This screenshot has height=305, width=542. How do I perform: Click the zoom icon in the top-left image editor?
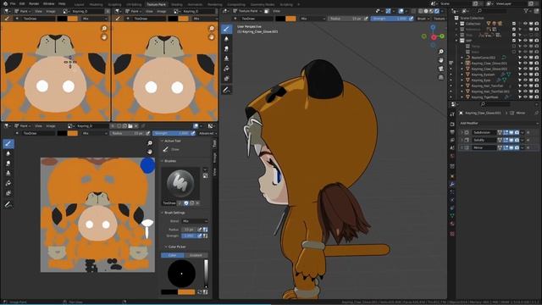pos(104,28)
